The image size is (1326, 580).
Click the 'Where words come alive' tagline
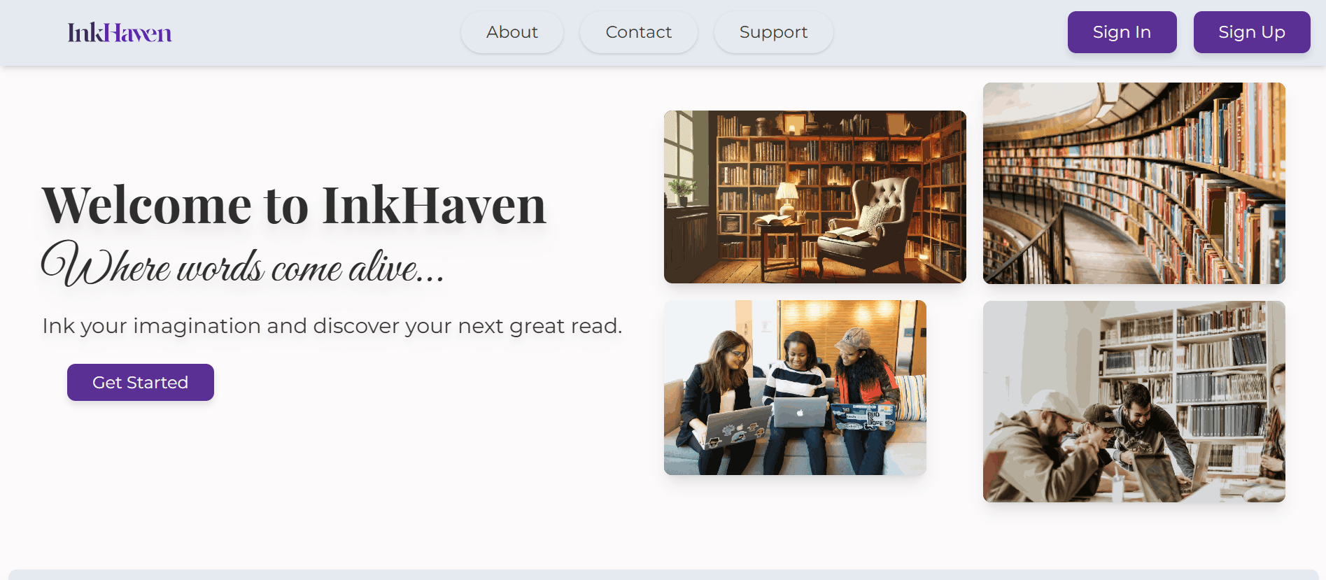243,264
